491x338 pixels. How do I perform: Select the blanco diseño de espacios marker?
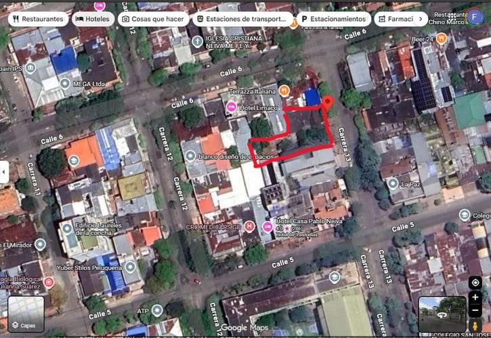(190, 156)
